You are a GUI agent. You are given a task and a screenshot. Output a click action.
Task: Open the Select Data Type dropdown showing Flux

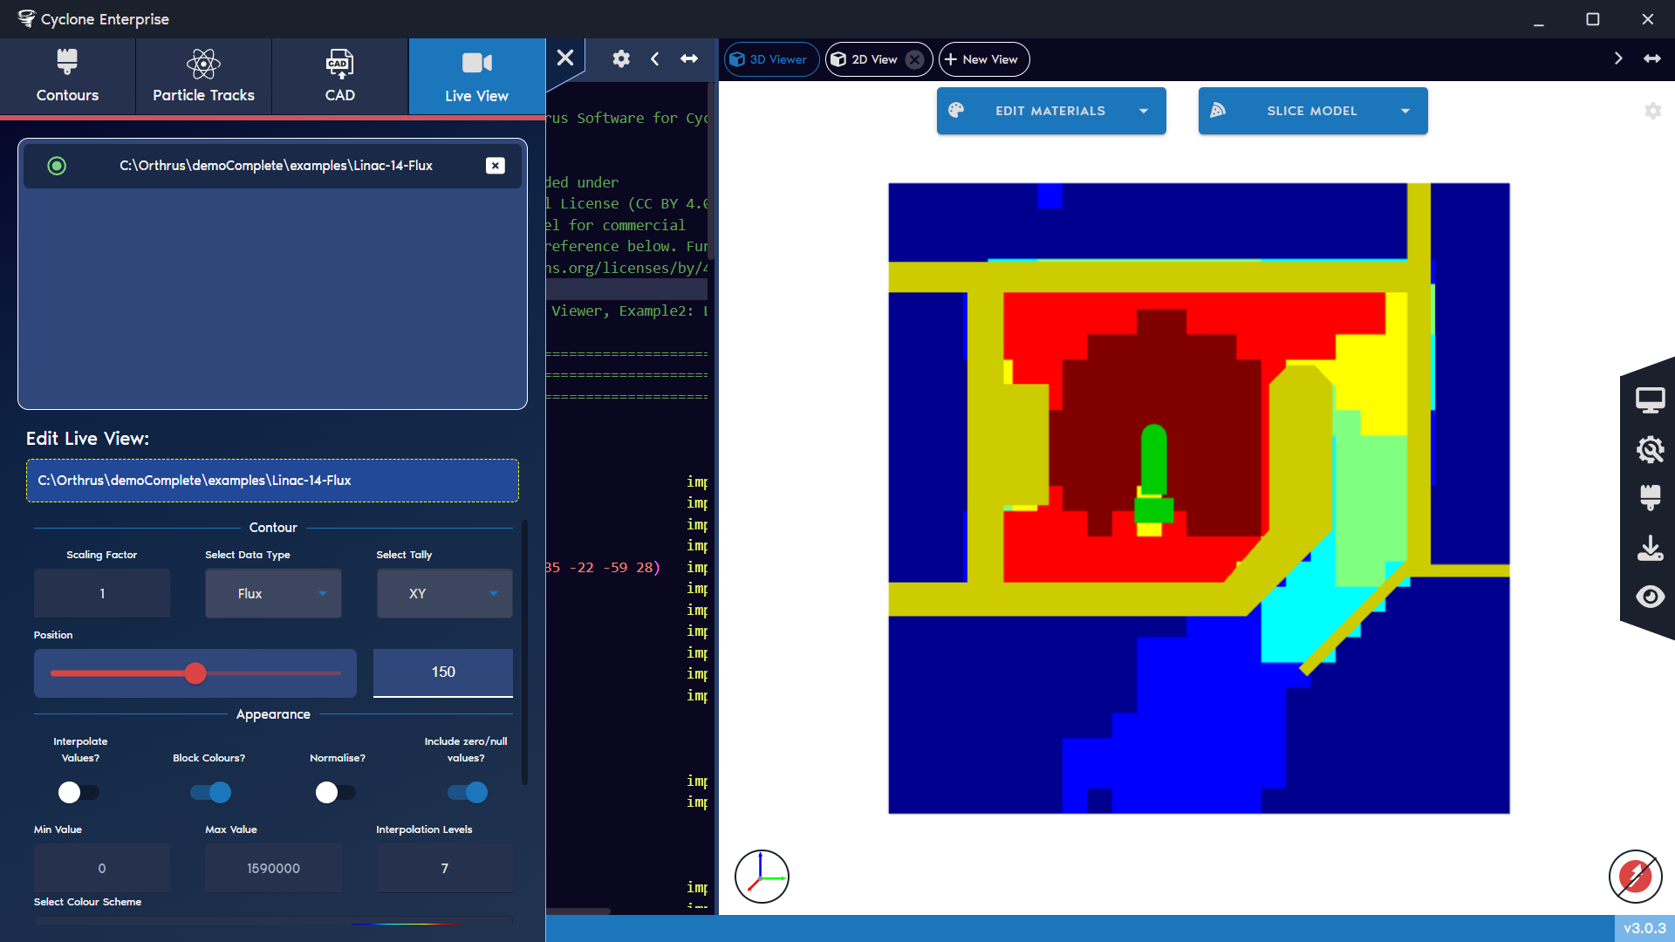pos(273,593)
